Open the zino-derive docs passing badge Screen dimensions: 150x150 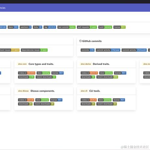[x=106, y=73]
